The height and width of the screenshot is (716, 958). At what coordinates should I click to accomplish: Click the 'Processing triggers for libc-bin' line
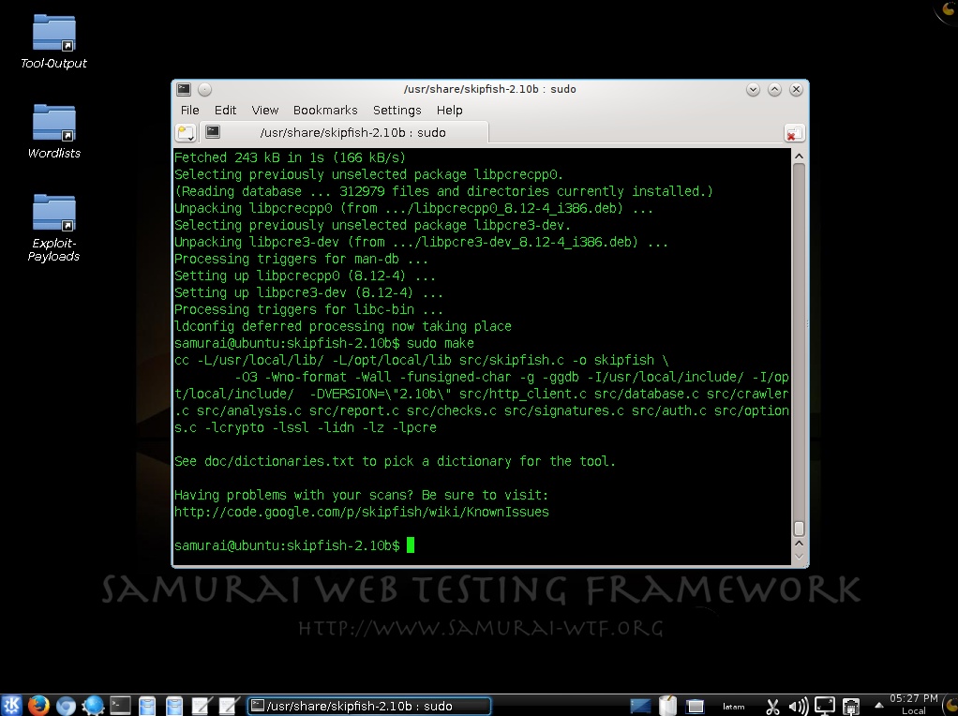(308, 310)
